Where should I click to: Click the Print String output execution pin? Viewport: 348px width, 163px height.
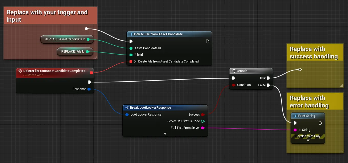coord(321,123)
